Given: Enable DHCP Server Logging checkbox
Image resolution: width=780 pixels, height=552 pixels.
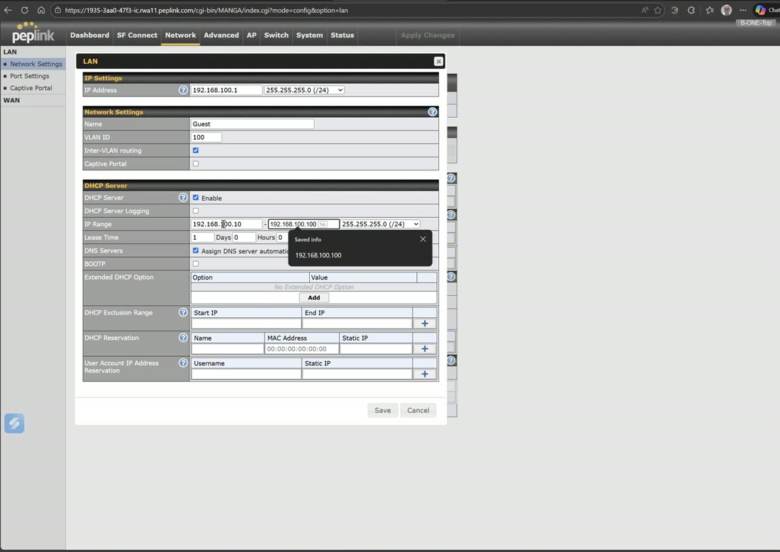Looking at the screenshot, I should click(196, 211).
